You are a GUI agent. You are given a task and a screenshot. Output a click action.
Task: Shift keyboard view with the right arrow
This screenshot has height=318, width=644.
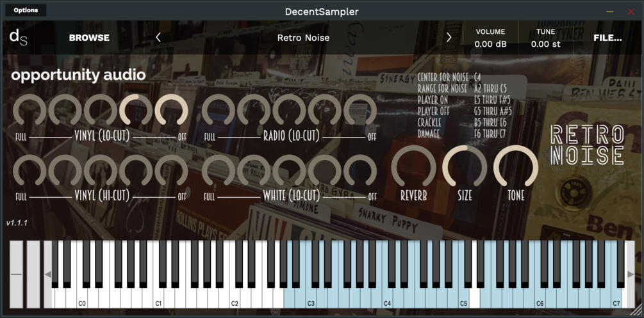(x=631, y=274)
